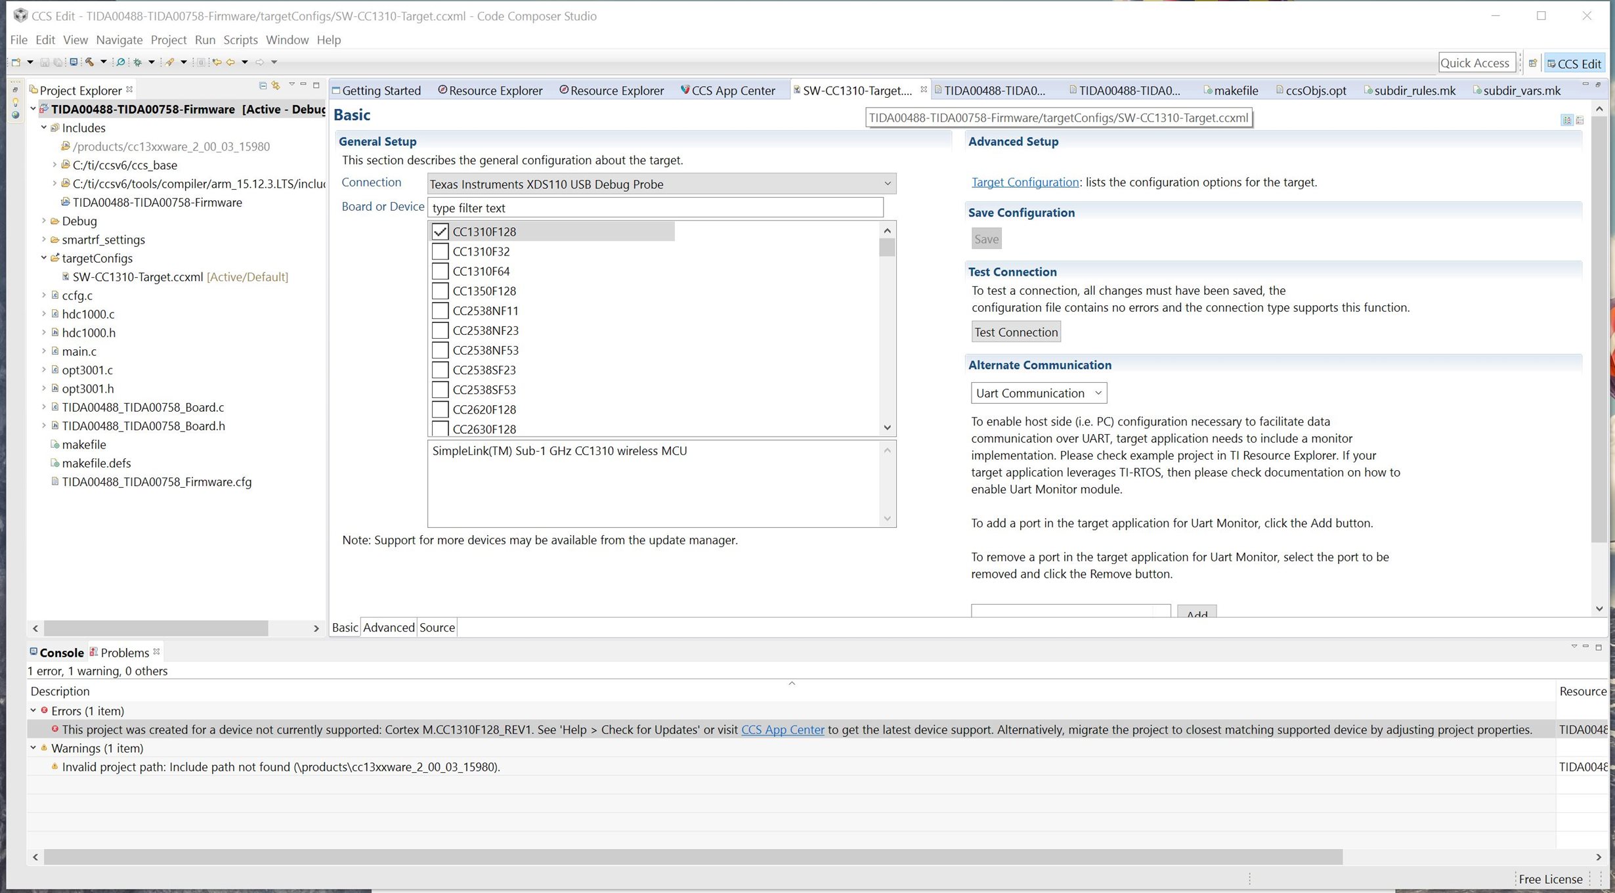Switch form layout to vertical orientation icon
The height and width of the screenshot is (893, 1615).
[x=1580, y=120]
